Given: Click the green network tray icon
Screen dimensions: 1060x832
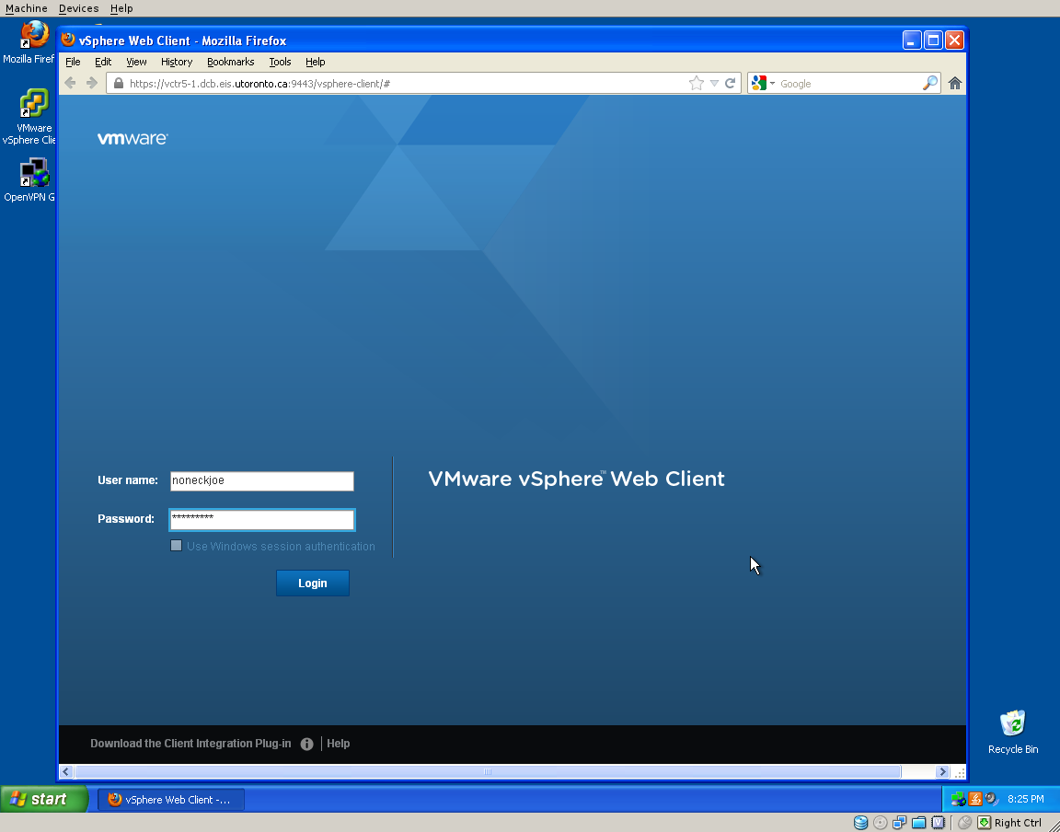Looking at the screenshot, I should 958,799.
